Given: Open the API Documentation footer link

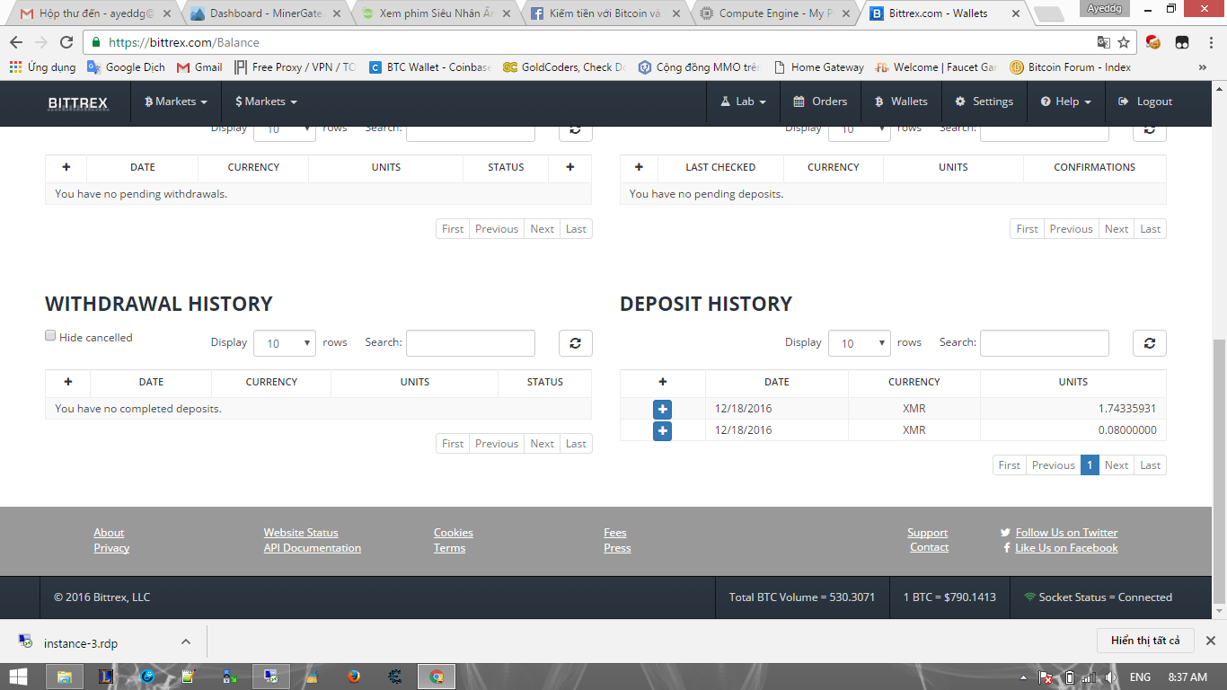Looking at the screenshot, I should pos(313,548).
